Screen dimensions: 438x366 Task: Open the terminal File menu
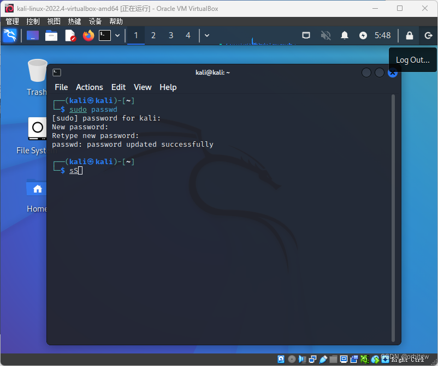(x=61, y=87)
